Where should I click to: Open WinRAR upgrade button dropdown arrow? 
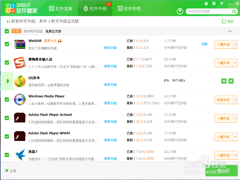click(235, 44)
